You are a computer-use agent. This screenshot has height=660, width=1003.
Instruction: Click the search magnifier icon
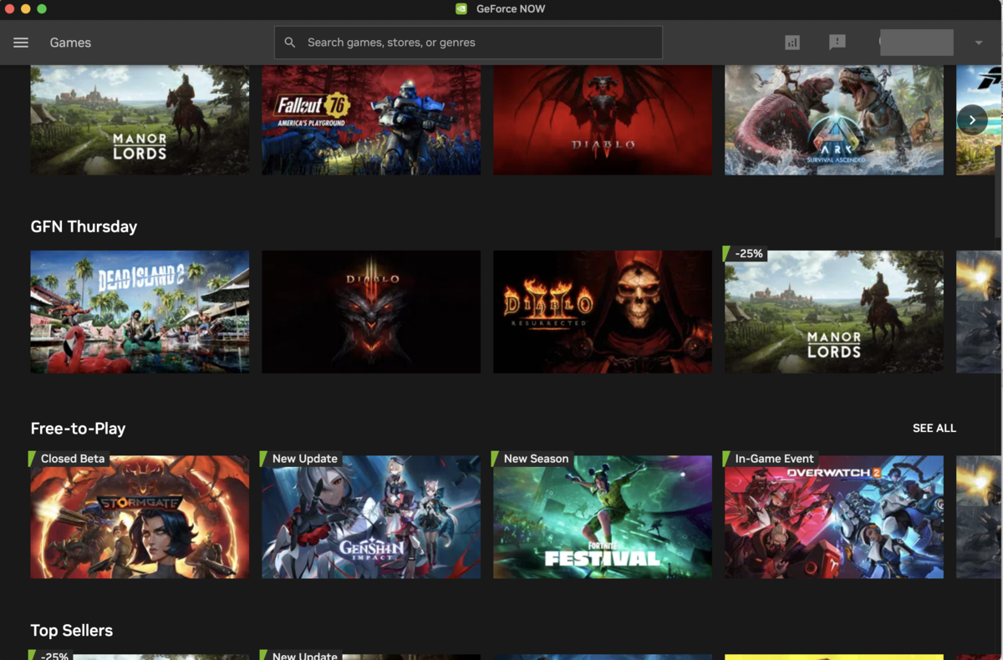(290, 43)
